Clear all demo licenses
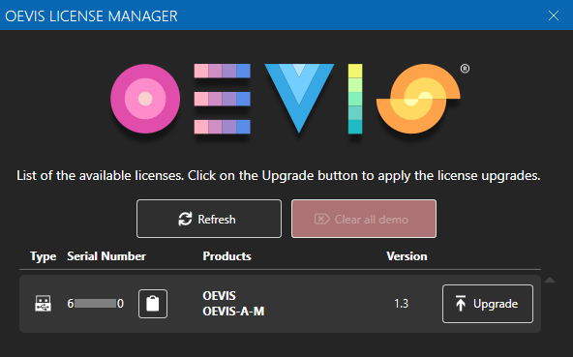Viewport: 573px width, 357px height. click(x=364, y=219)
